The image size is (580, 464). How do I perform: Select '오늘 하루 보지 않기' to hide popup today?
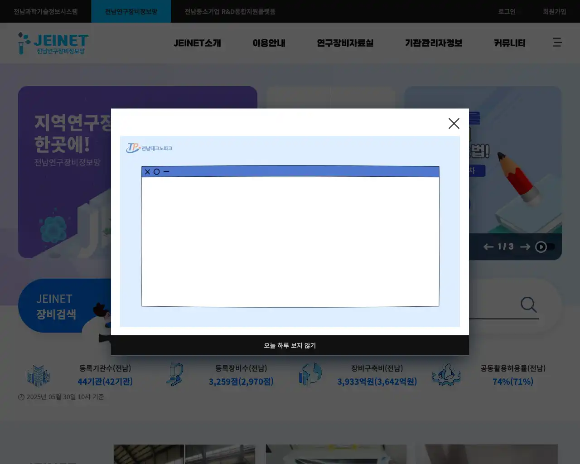tap(290, 345)
